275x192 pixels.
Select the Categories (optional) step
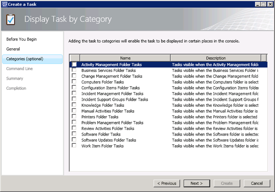24,59
